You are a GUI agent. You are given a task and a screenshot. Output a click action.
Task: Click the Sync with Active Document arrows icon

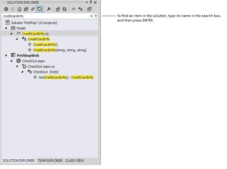(33, 9)
